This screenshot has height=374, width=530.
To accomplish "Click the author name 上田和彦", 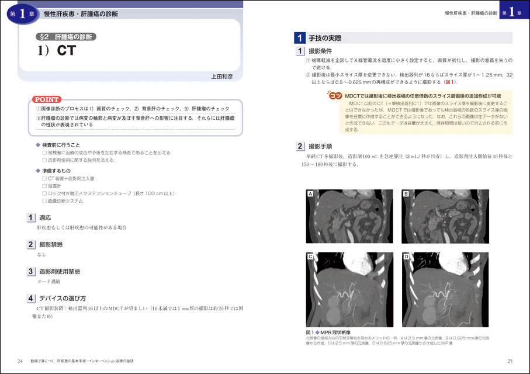I will tap(222, 76).
